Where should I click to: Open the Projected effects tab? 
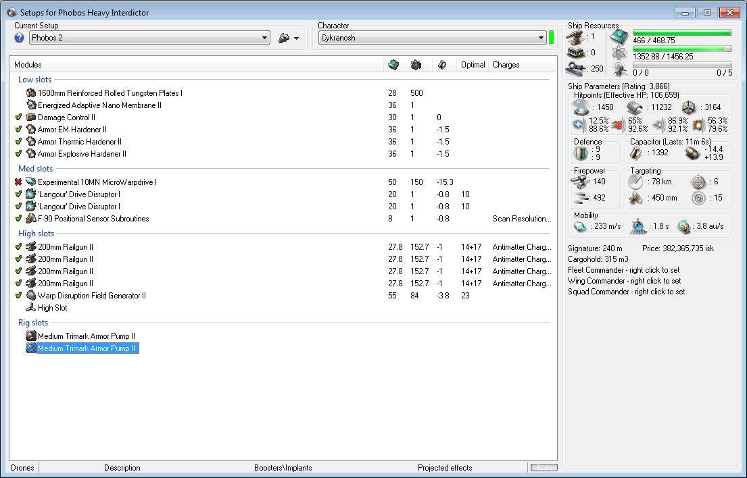(x=445, y=468)
